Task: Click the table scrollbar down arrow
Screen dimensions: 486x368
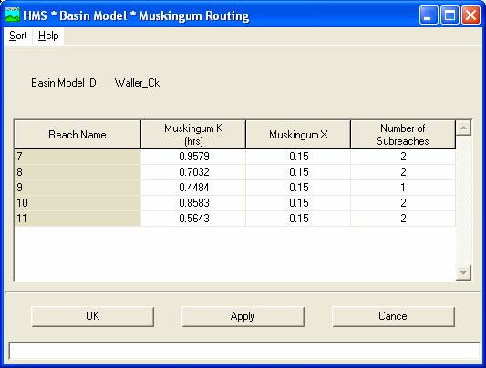Action: pos(463,272)
